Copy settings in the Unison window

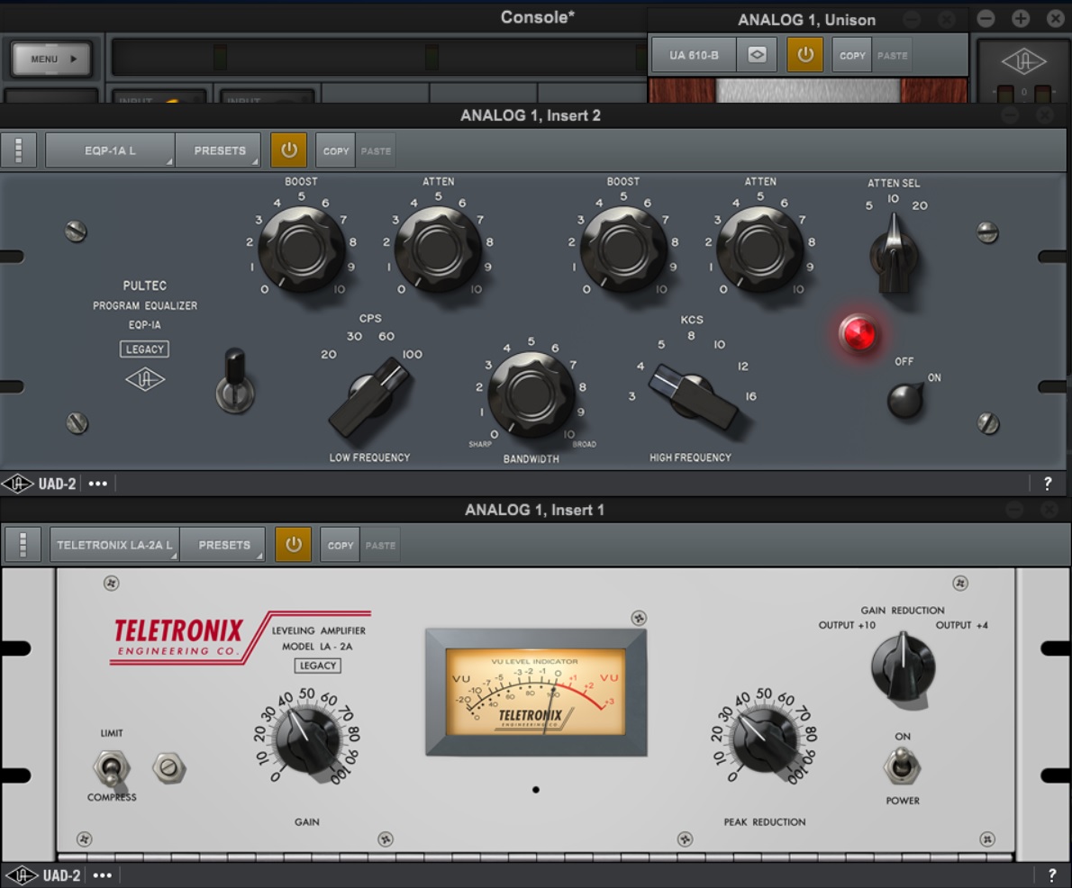[852, 55]
